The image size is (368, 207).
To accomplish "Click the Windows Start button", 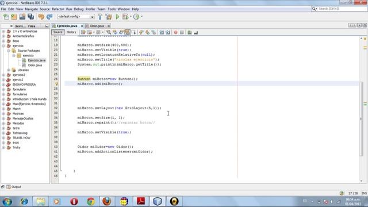I will pyautogui.click(x=7, y=201).
